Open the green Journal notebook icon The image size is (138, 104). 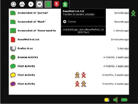coord(48,4)
